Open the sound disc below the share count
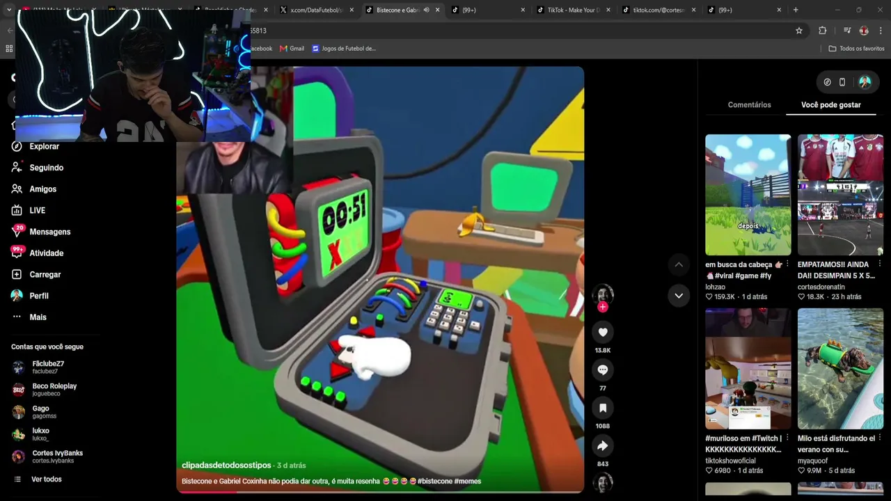 [603, 482]
